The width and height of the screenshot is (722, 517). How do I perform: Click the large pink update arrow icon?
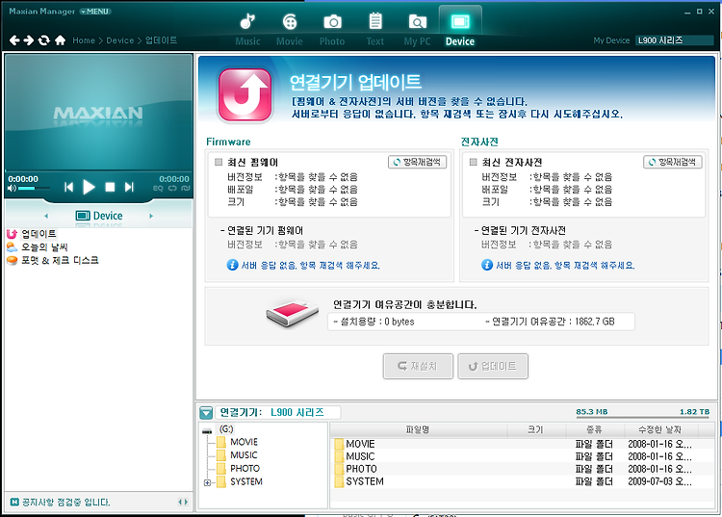pos(245,95)
